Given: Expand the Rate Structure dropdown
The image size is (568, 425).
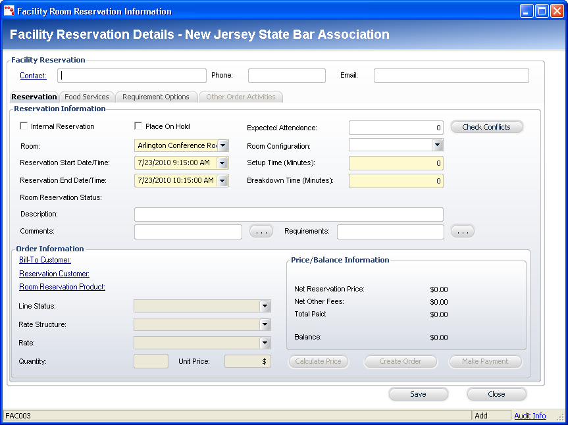Looking at the screenshot, I should pos(265,324).
